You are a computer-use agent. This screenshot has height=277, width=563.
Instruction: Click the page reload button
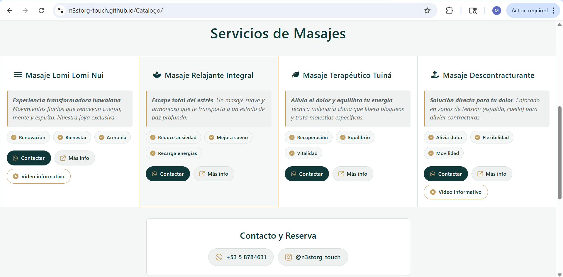click(x=41, y=11)
